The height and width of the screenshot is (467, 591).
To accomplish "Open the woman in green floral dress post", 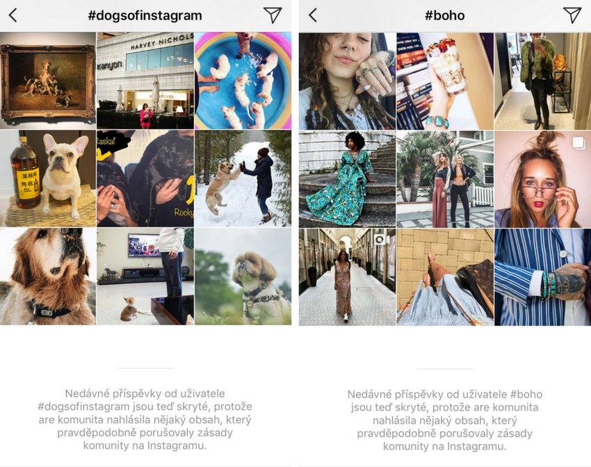I will click(347, 179).
